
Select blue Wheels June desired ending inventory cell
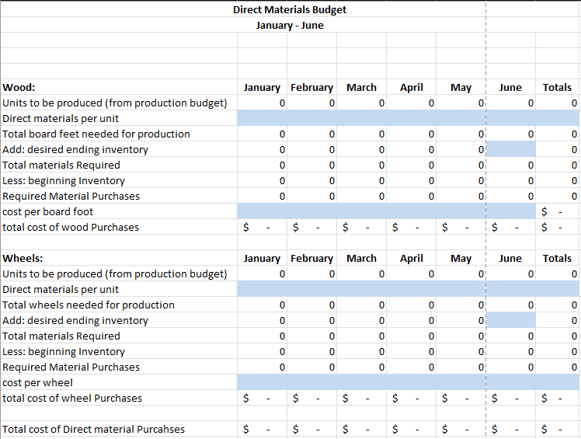[x=510, y=321]
